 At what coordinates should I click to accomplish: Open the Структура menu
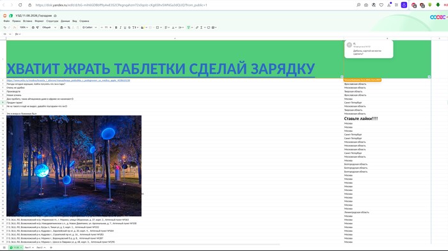tap(52, 21)
